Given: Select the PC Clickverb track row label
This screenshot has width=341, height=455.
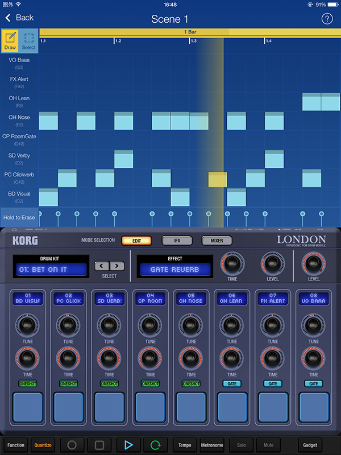Looking at the screenshot, I should 19,178.
